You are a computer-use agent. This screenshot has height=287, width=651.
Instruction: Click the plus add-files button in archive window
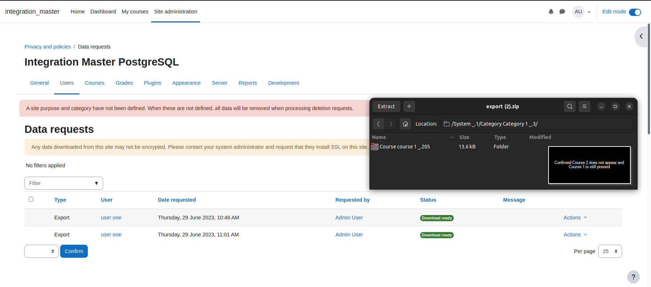tap(409, 106)
